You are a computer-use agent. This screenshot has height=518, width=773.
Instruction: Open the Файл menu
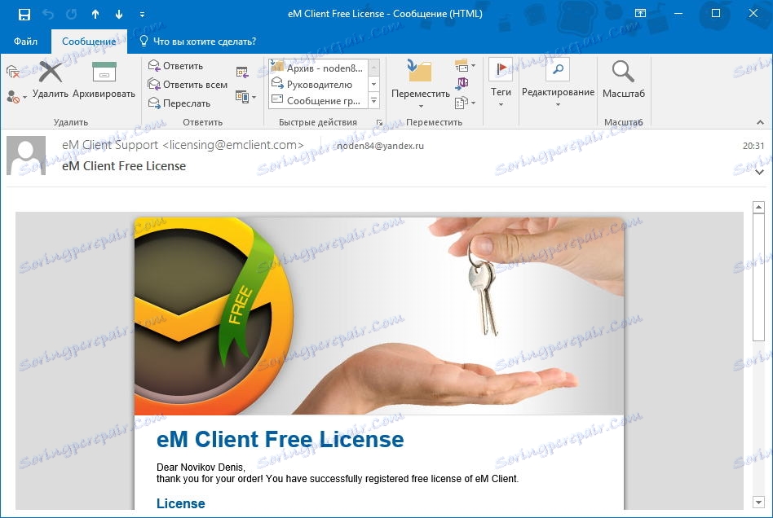tap(25, 42)
